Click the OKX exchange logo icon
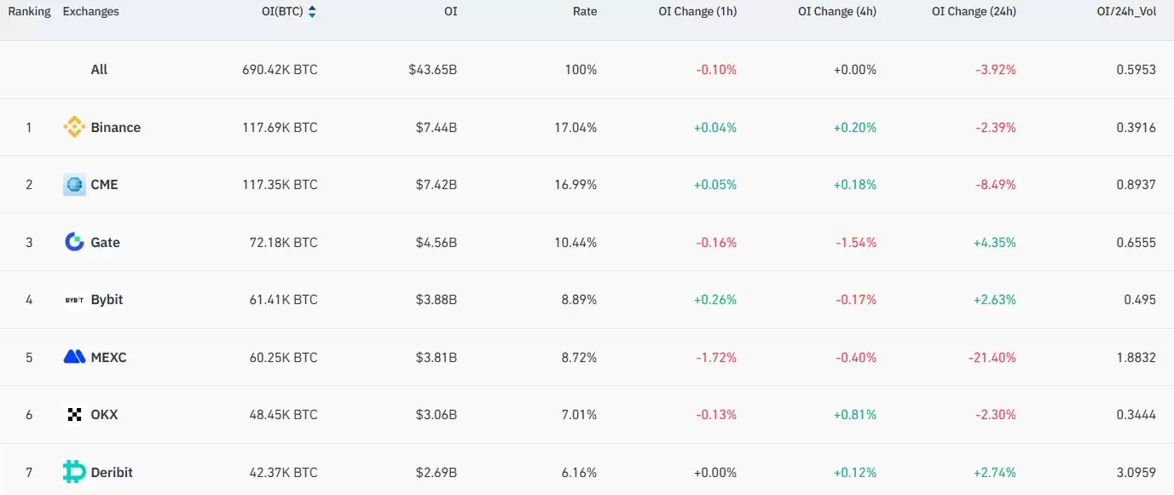This screenshot has width=1174, height=495. [x=74, y=415]
